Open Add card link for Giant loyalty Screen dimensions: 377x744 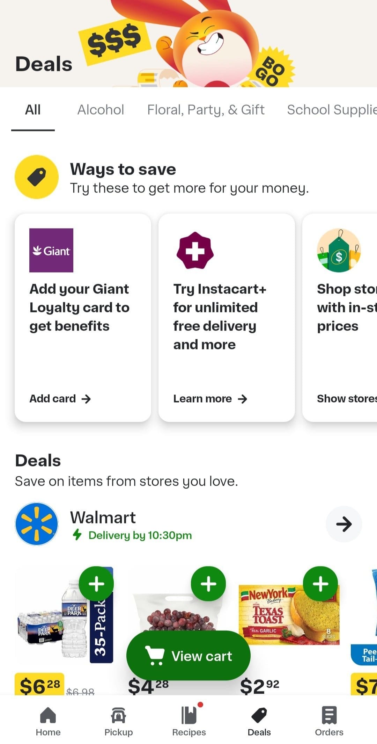tap(60, 399)
